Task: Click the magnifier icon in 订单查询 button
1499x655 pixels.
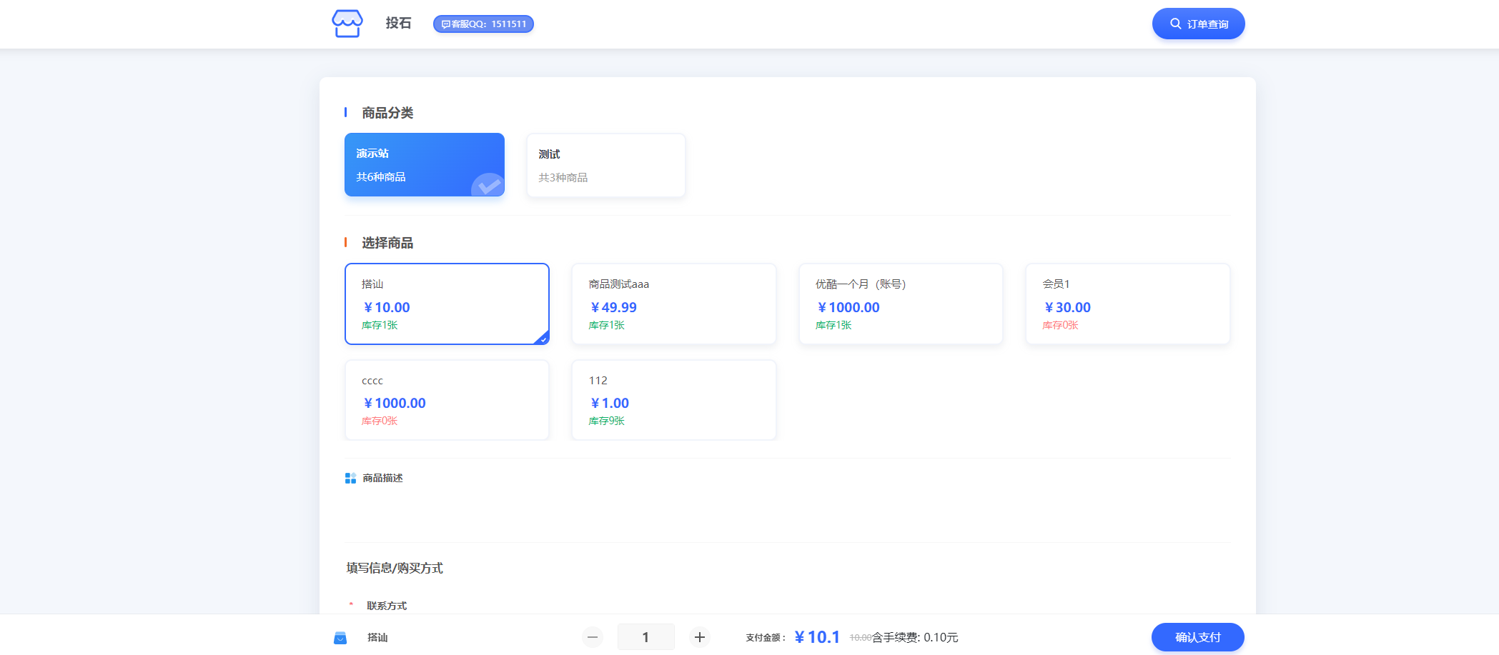Action: click(1175, 24)
